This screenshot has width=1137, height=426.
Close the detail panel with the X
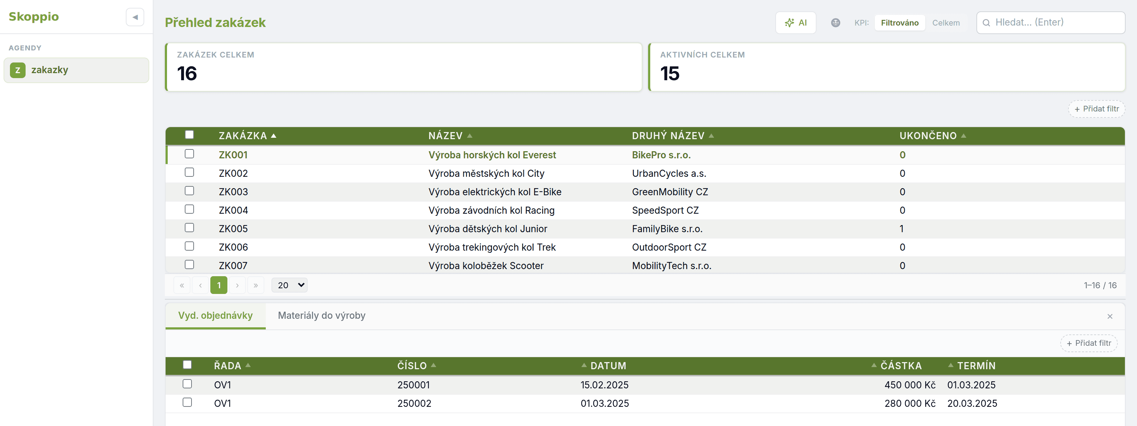(1110, 316)
